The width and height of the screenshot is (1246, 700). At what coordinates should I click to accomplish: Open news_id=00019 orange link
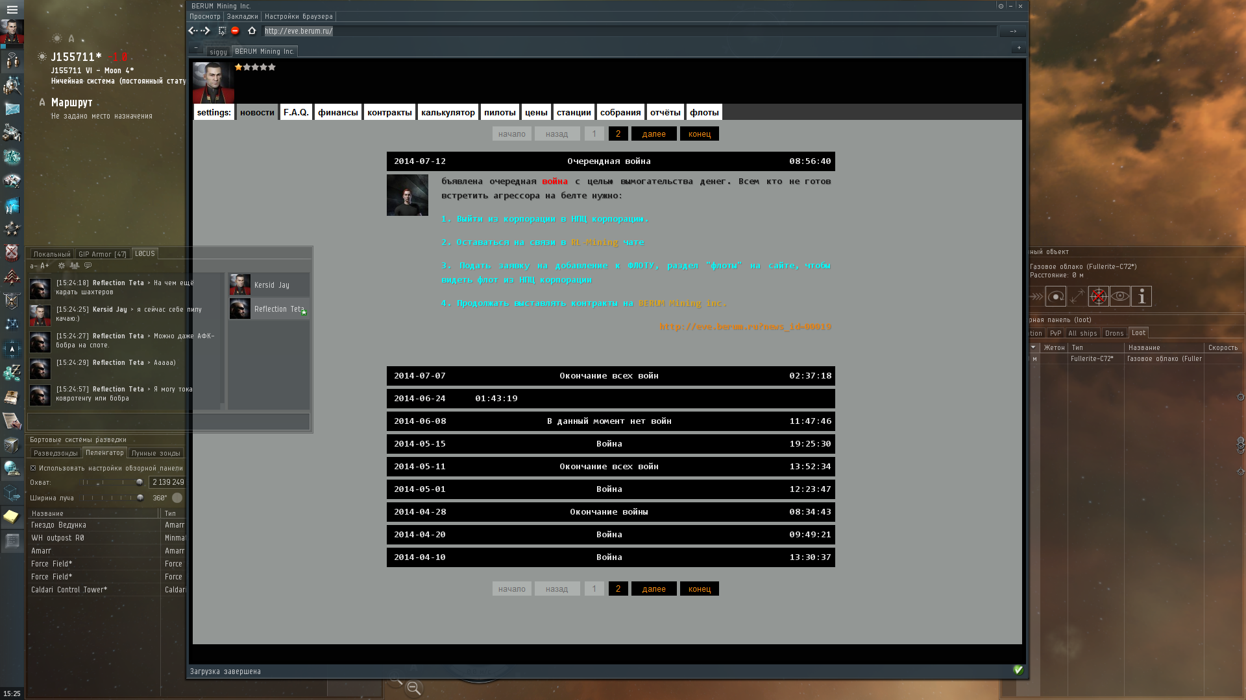[x=745, y=326]
